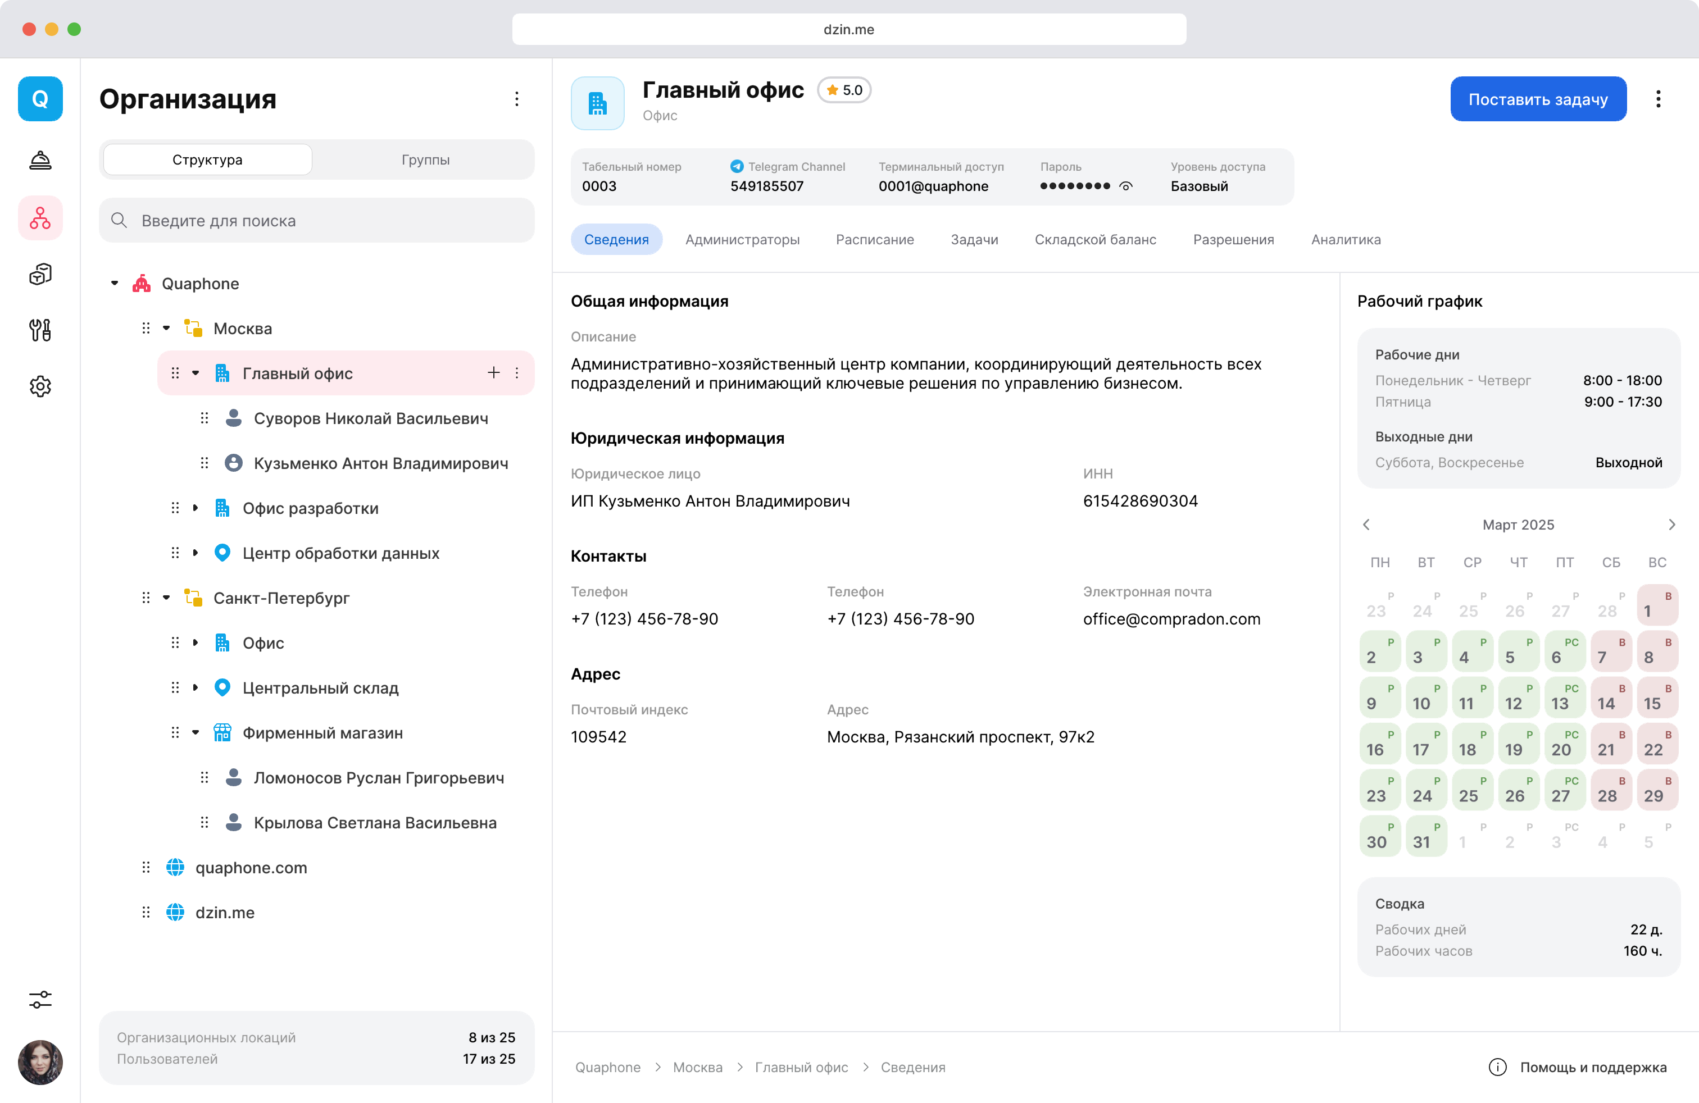Open the Расписание tab

(x=874, y=240)
